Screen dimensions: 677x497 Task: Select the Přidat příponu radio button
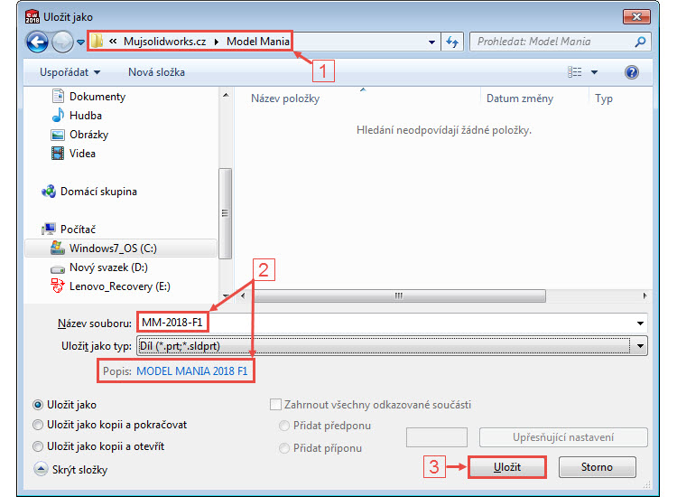point(284,448)
